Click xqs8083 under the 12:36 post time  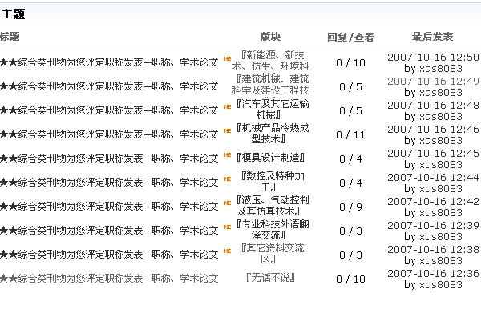[x=441, y=285]
